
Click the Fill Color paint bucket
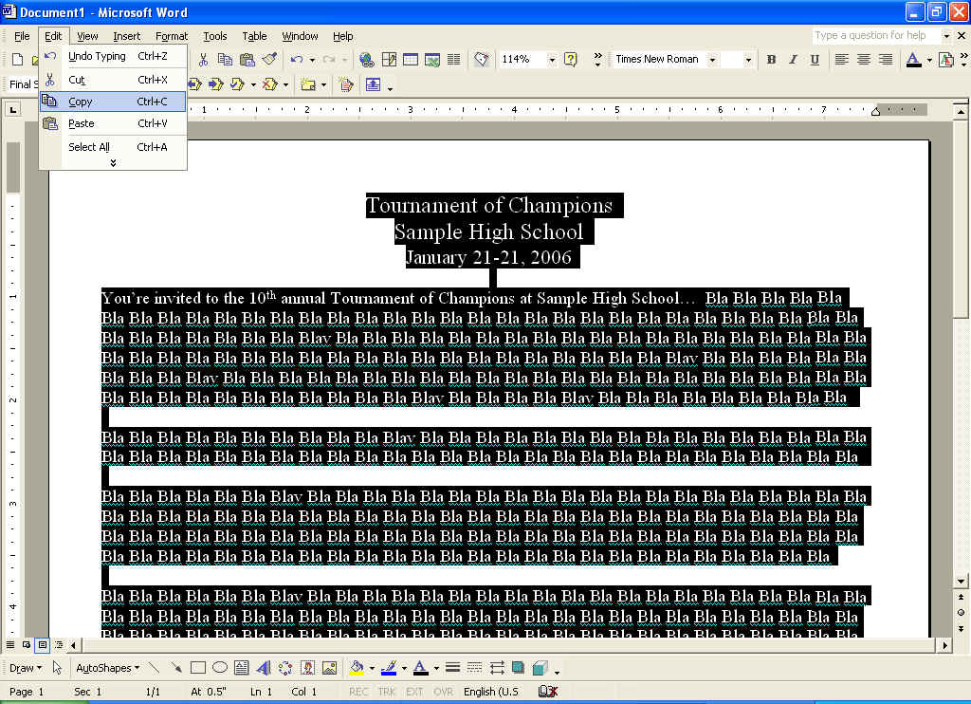click(x=357, y=668)
